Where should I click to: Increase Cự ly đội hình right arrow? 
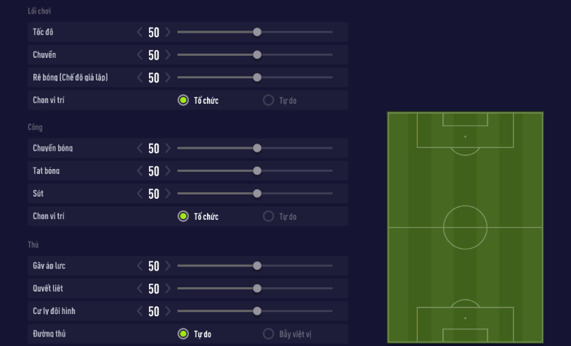pyautogui.click(x=168, y=311)
